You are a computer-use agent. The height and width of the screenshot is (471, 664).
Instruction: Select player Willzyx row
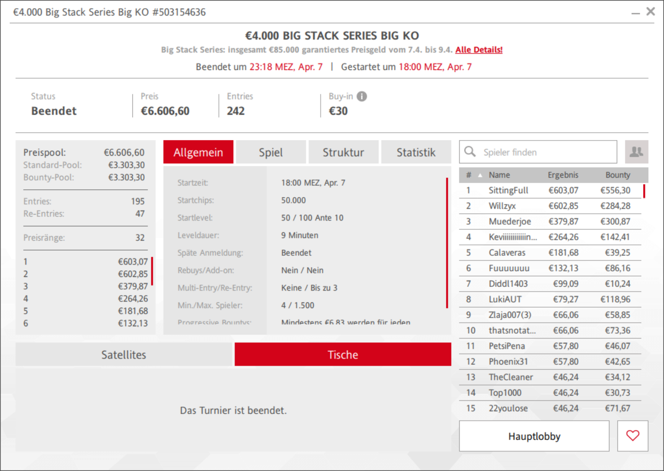550,206
